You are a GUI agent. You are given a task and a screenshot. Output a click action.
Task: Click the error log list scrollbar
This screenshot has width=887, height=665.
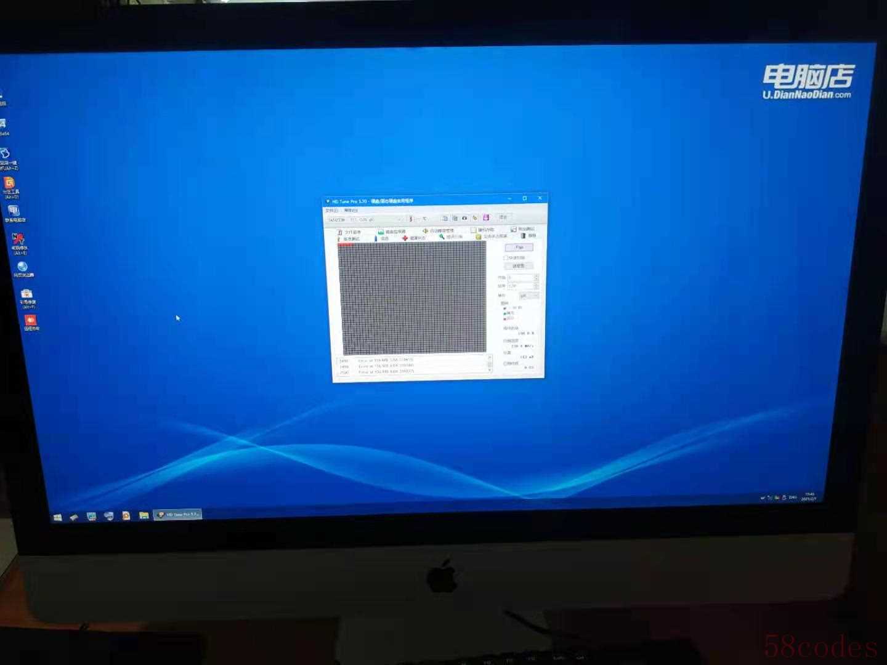coord(490,364)
